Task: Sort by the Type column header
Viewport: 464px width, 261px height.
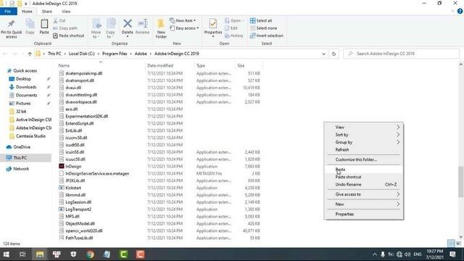Action: (201, 65)
